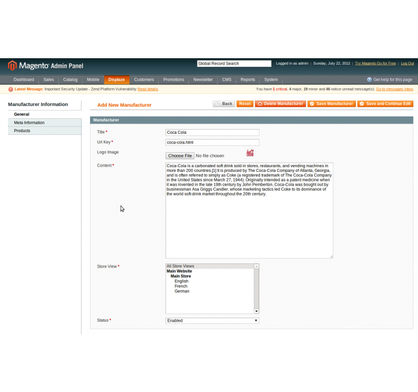The height and width of the screenshot is (392, 418).
Task: Switch to the Meta Information tab
Action: click(x=45, y=123)
